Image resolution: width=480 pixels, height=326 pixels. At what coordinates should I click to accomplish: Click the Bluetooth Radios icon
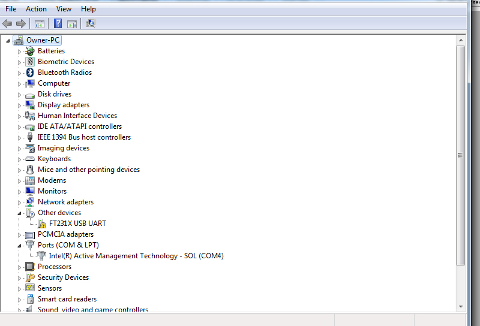(x=30, y=73)
